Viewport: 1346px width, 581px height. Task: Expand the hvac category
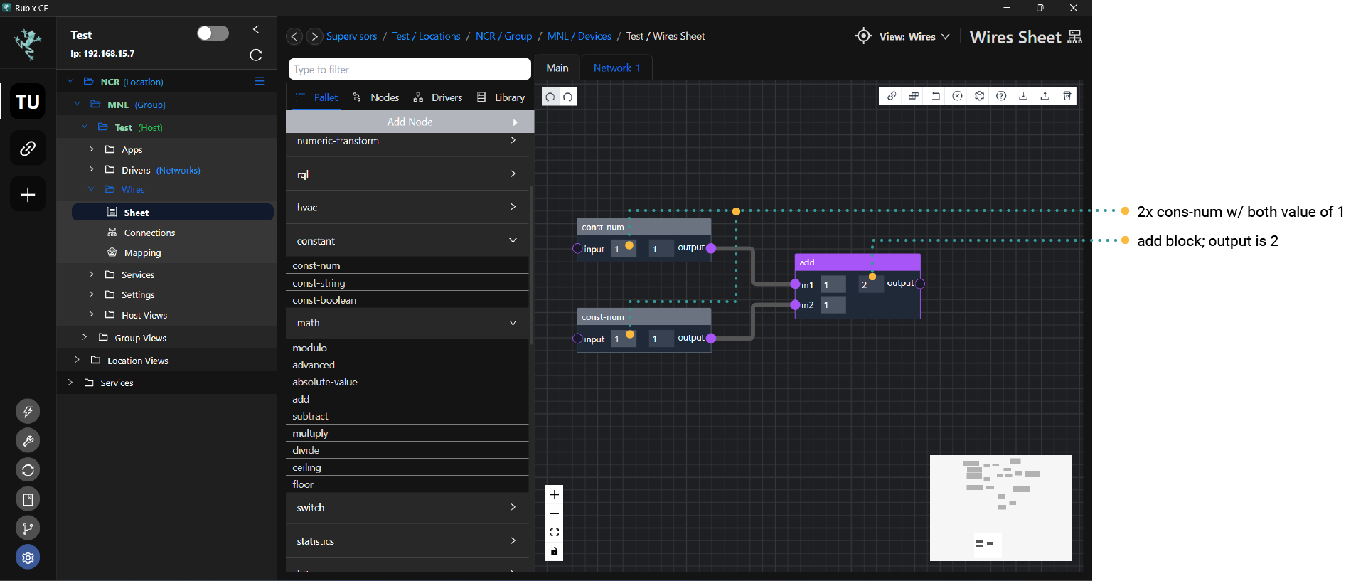click(x=410, y=207)
